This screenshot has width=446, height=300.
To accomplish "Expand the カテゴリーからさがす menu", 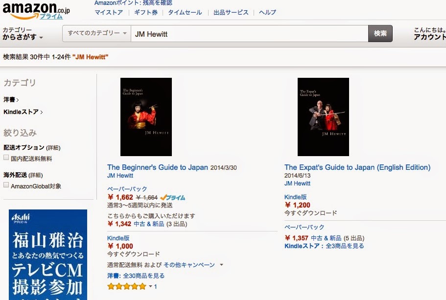I will click(x=23, y=34).
